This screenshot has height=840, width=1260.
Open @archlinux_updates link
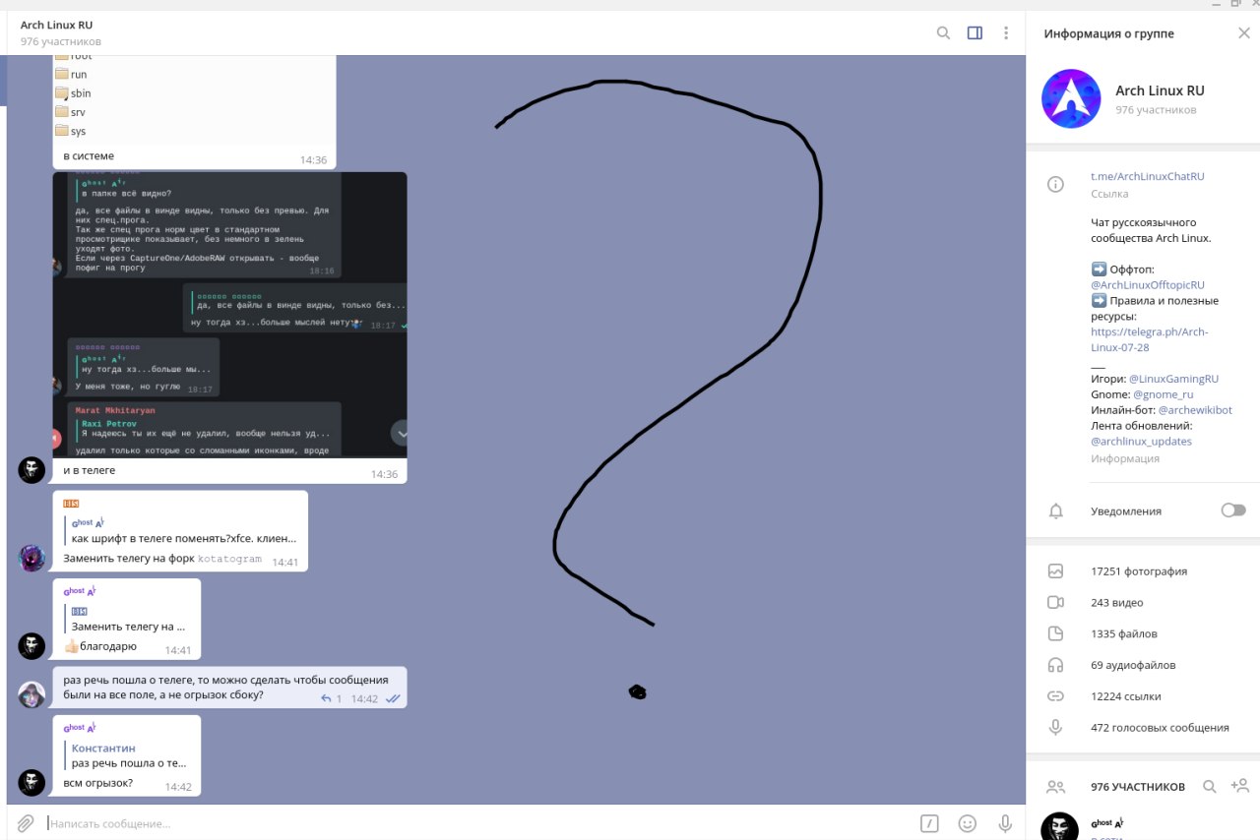click(x=1141, y=442)
